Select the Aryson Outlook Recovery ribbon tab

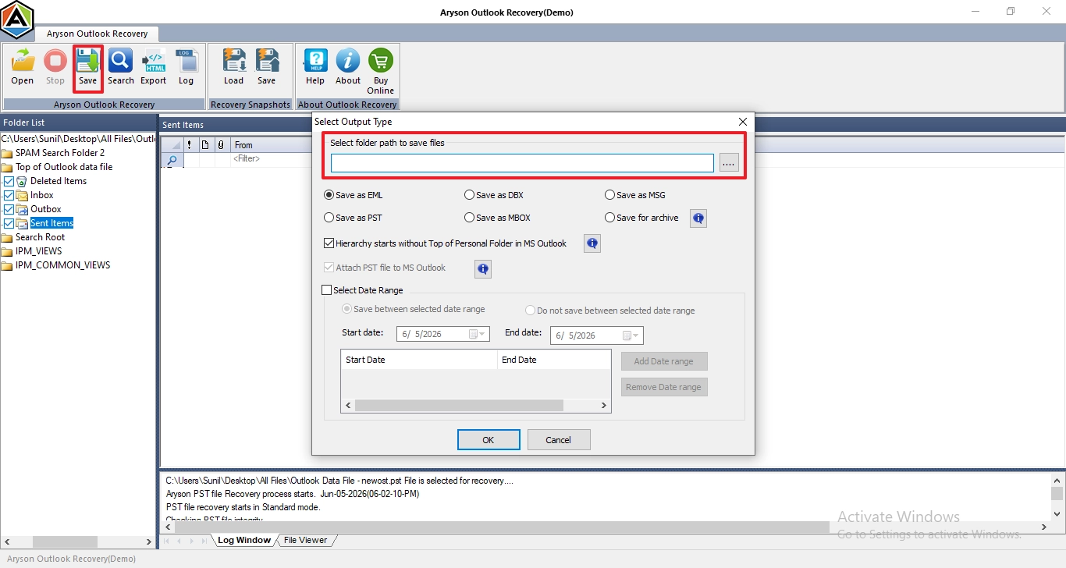[97, 34]
